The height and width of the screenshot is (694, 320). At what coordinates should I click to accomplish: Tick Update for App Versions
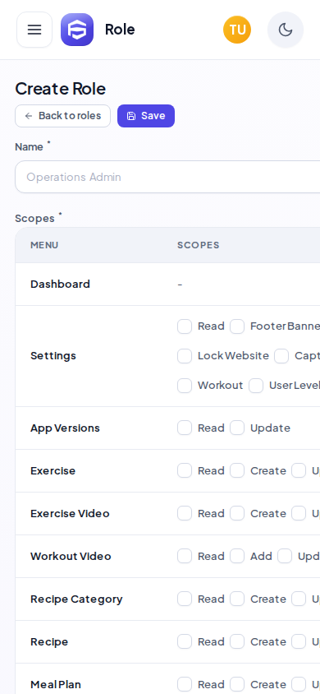[237, 428]
